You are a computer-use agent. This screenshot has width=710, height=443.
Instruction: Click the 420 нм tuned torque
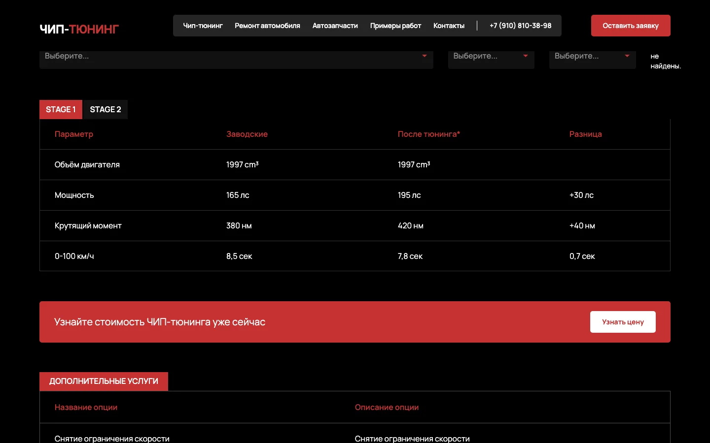coord(411,225)
